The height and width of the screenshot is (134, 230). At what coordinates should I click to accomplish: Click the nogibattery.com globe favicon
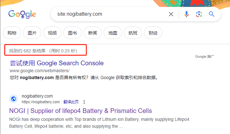14,99
